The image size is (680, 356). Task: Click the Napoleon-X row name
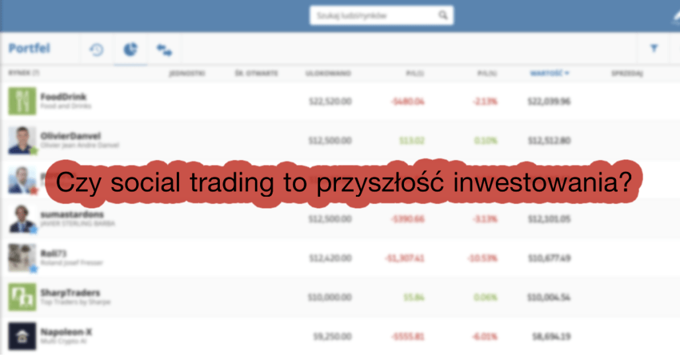point(66,332)
